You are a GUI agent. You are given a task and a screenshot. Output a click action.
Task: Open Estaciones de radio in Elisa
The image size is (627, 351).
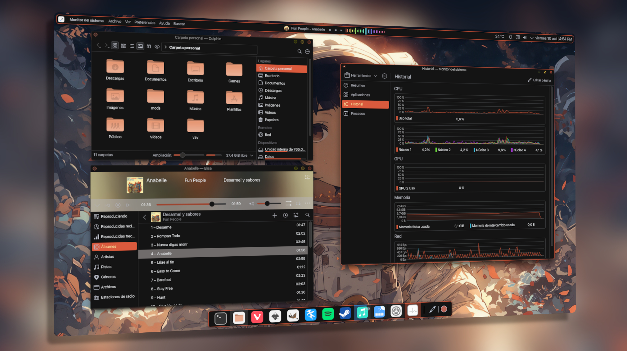click(x=114, y=297)
